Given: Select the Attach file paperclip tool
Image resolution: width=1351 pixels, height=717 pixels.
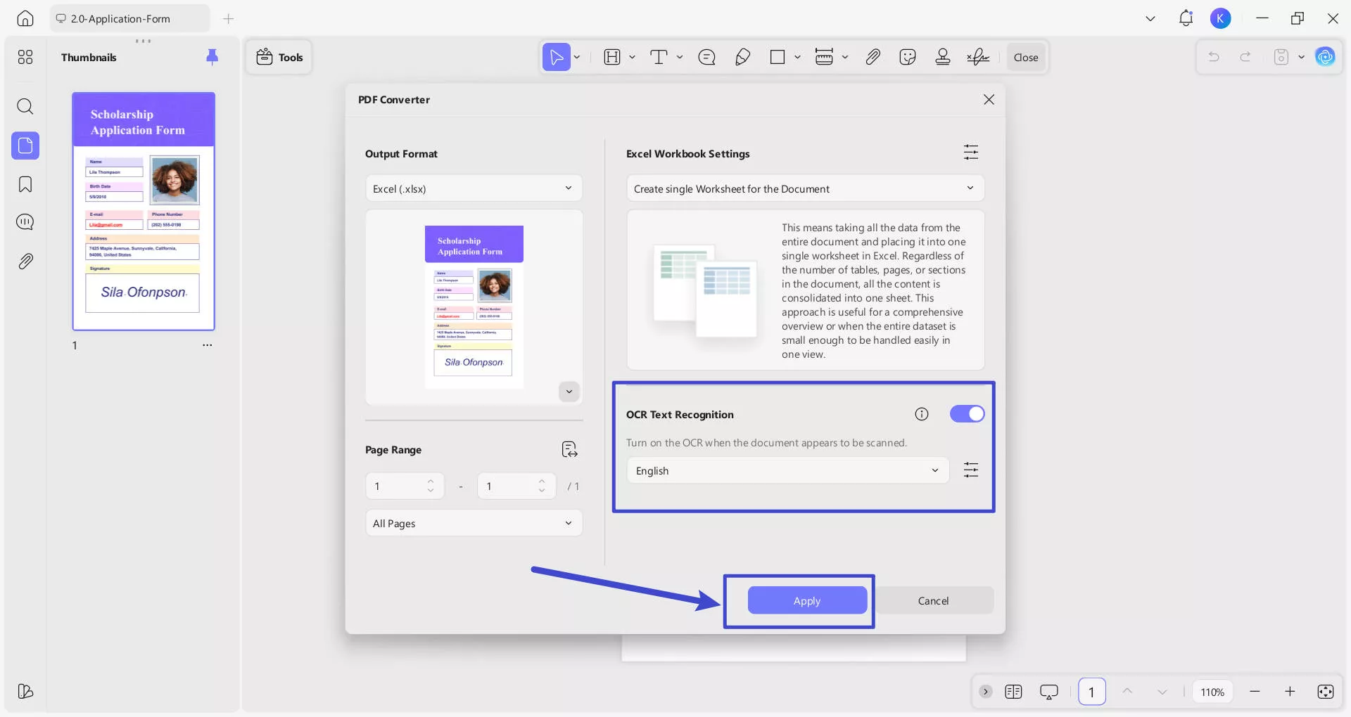Looking at the screenshot, I should coord(873,57).
